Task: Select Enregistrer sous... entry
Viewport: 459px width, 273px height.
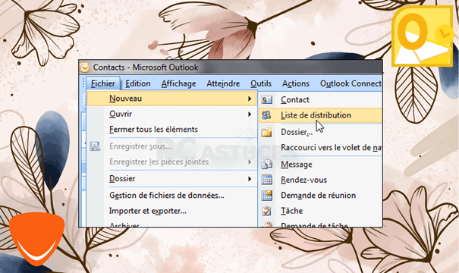Action: coord(171,146)
